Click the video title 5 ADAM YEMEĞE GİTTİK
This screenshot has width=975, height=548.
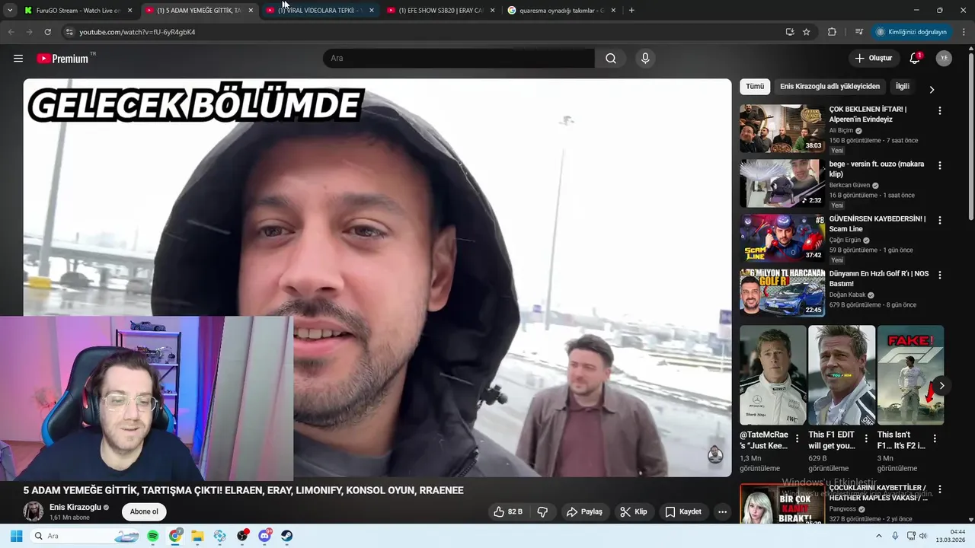click(x=243, y=490)
